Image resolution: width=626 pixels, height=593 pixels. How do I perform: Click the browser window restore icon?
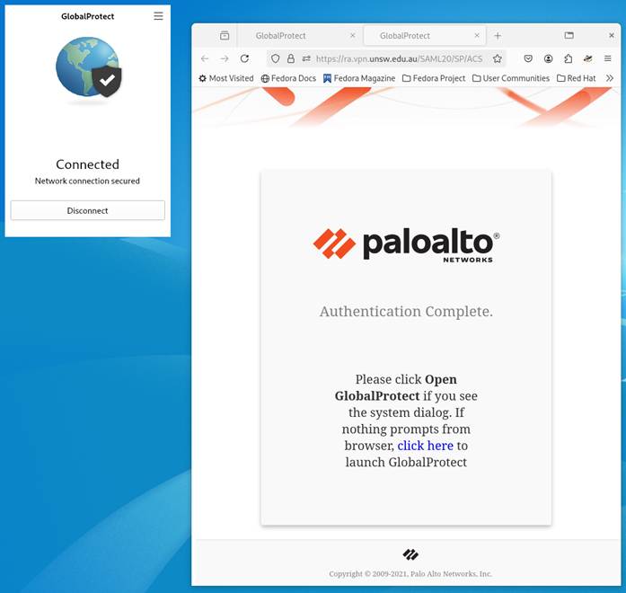click(x=569, y=36)
